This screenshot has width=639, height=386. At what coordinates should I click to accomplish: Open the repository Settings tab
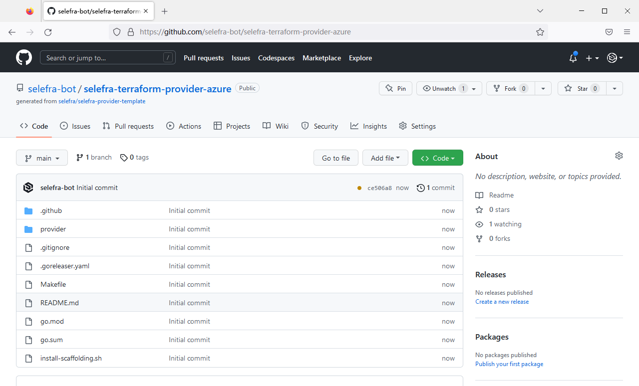pyautogui.click(x=417, y=126)
